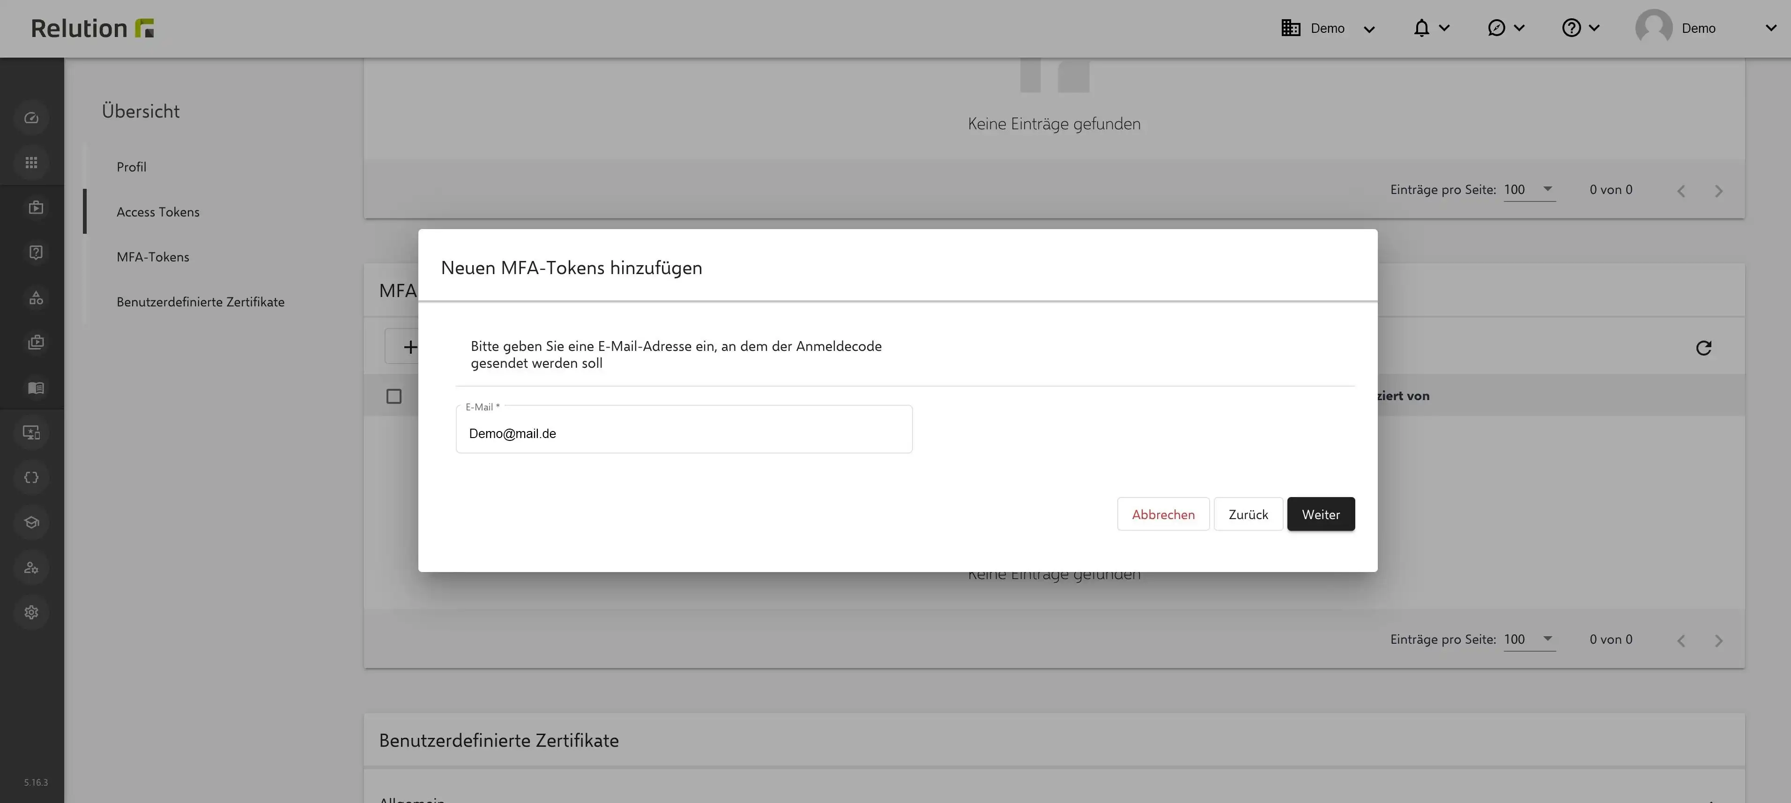Click the Übersicht heading

click(141, 111)
